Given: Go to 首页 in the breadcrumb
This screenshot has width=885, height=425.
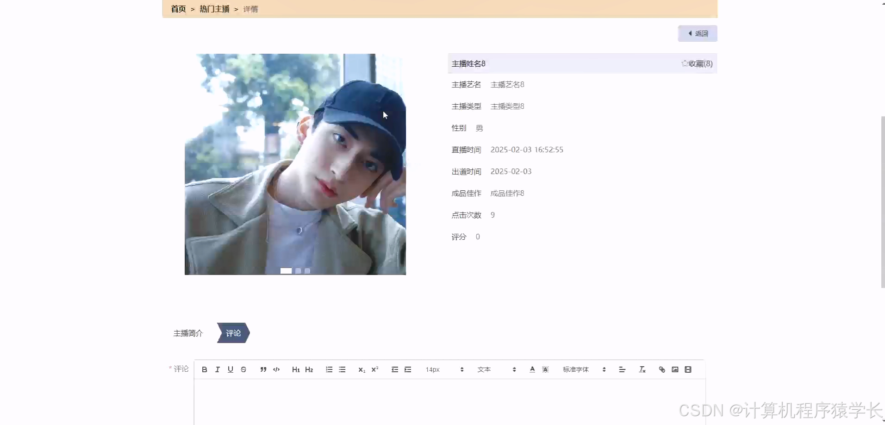Looking at the screenshot, I should tap(178, 9).
